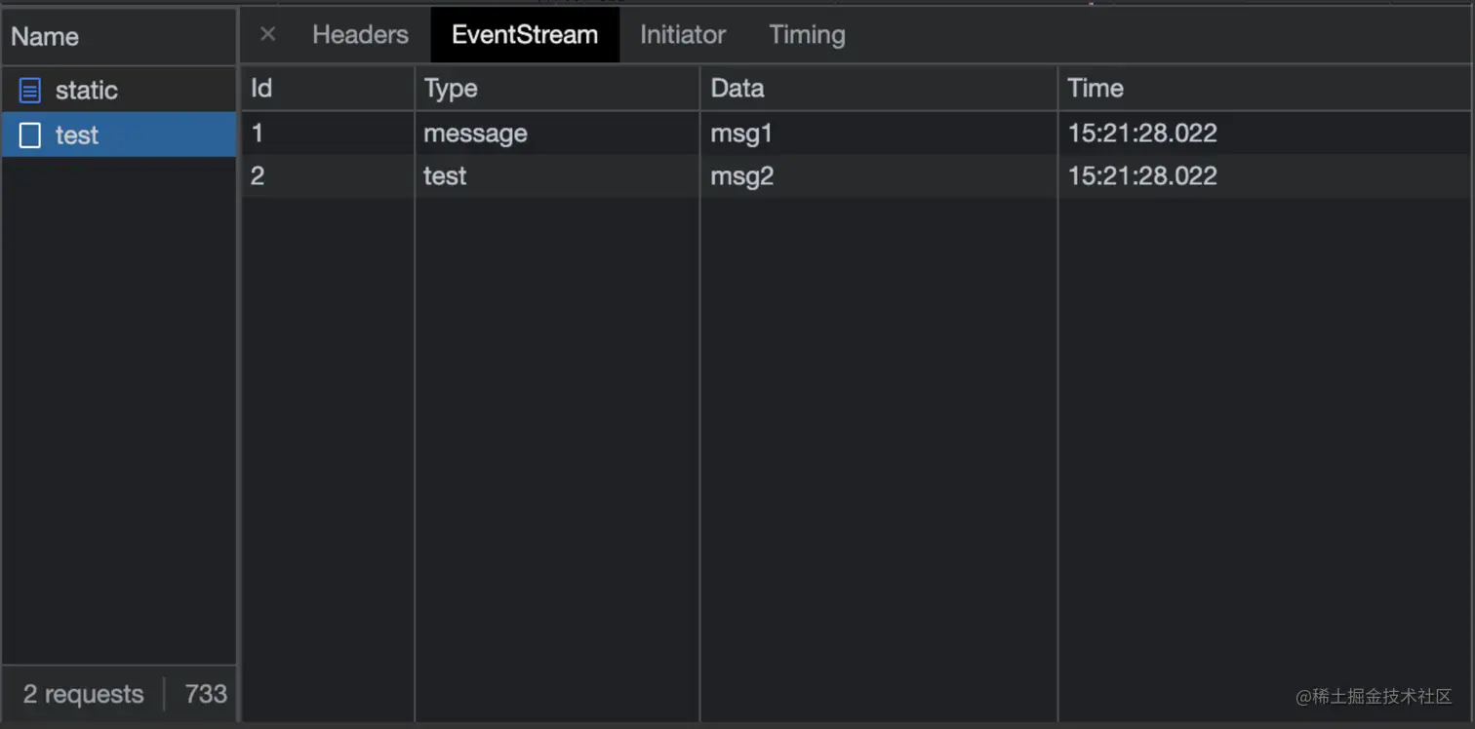
Task: Click the Name column header
Action: pyautogui.click(x=45, y=37)
